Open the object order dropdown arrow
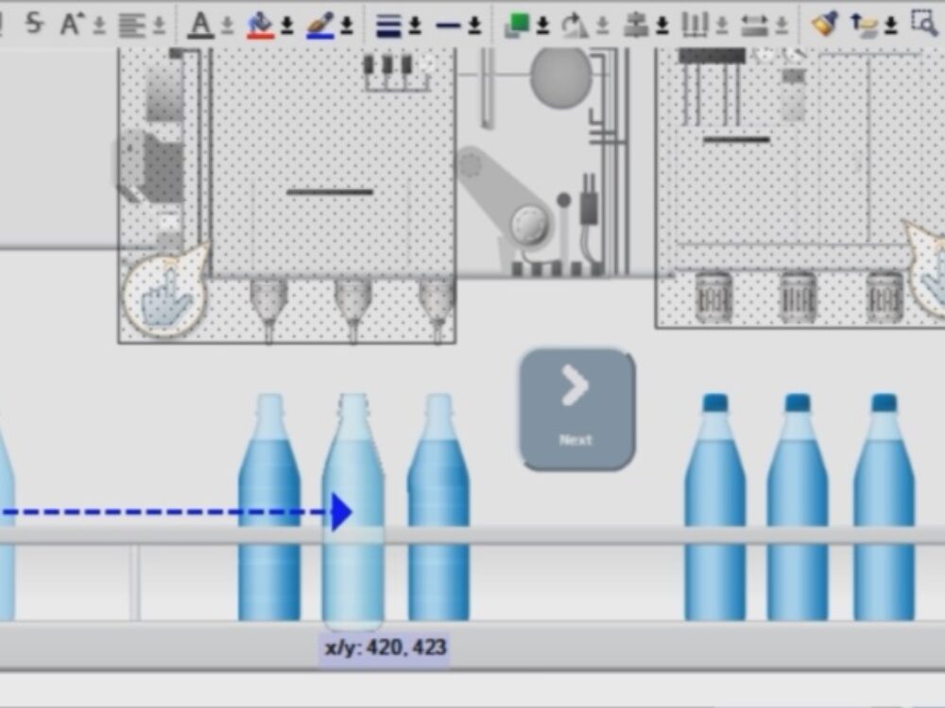This screenshot has height=708, width=945. tap(543, 25)
